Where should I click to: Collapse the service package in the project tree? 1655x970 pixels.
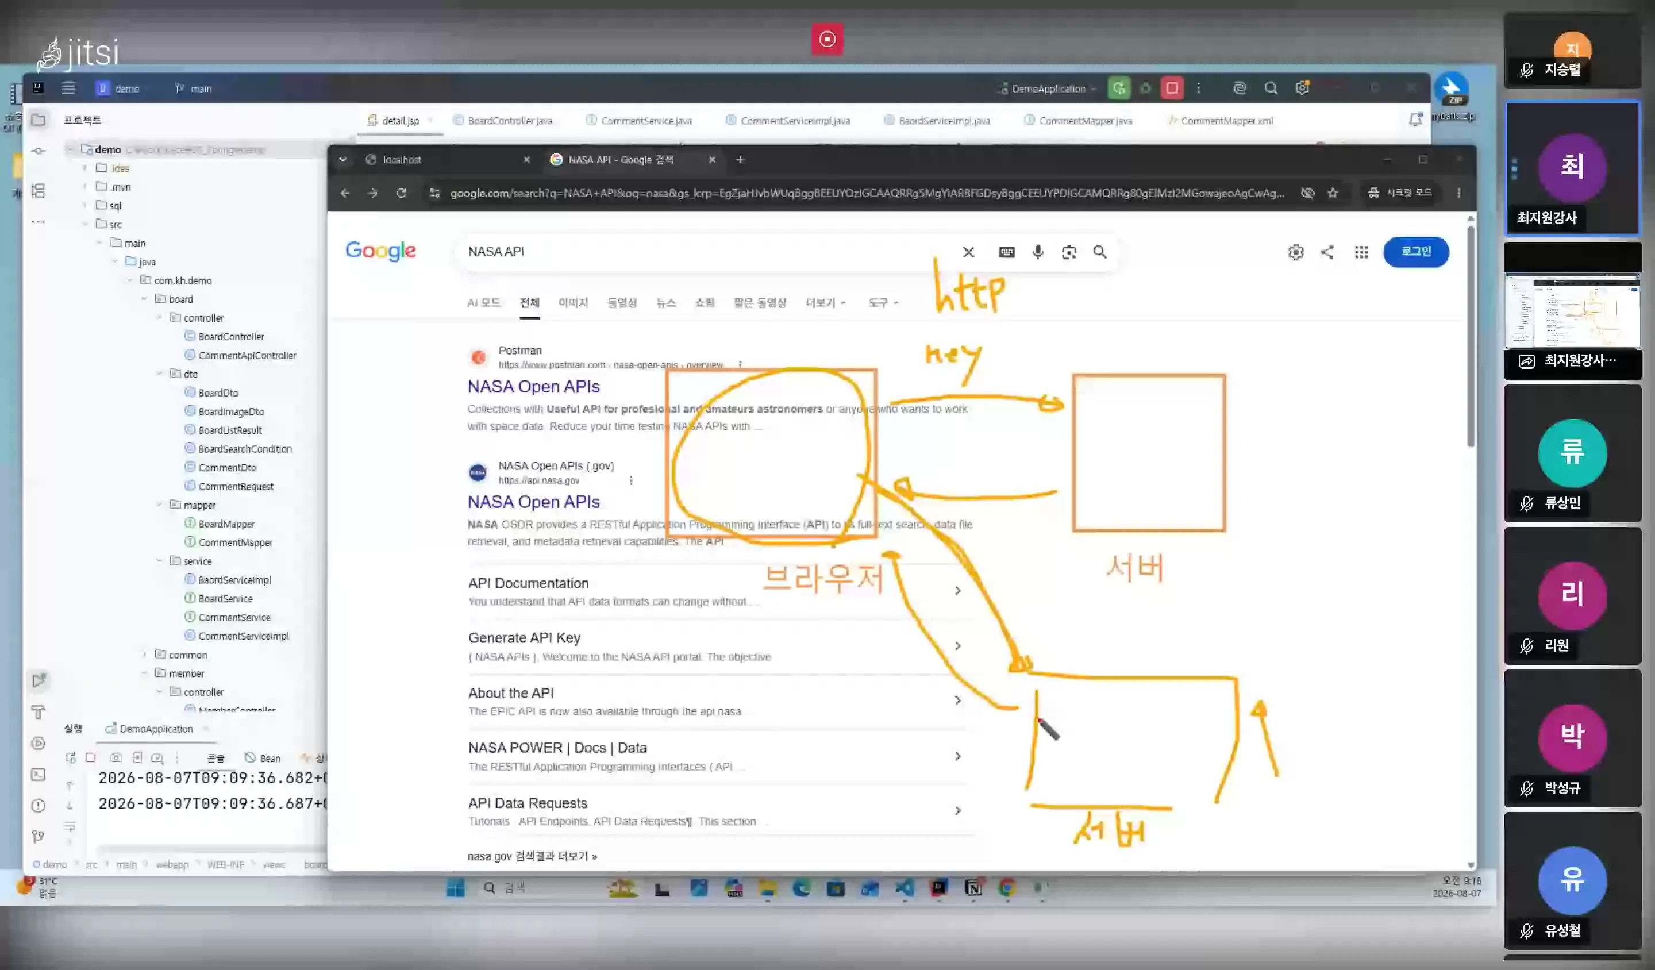pos(159,561)
